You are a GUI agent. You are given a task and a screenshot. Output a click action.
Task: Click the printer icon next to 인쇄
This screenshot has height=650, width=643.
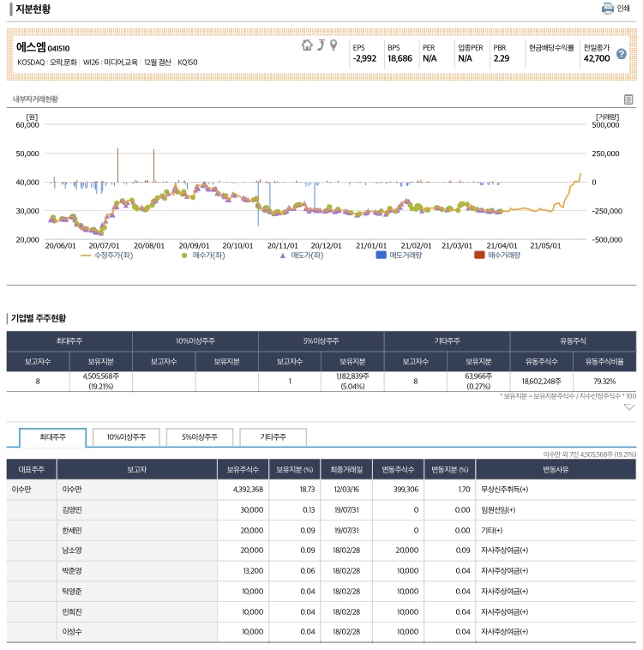[608, 9]
